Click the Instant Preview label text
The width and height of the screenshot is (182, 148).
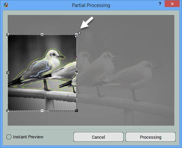click(x=28, y=137)
